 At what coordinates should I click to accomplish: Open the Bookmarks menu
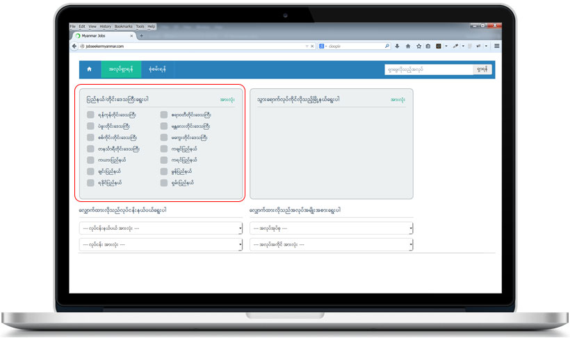[x=124, y=26]
